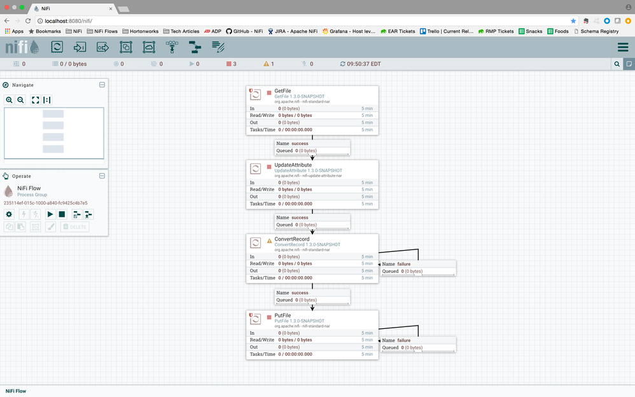Click the copy icon in Operate panel
The width and height of the screenshot is (635, 397).
[x=9, y=227]
